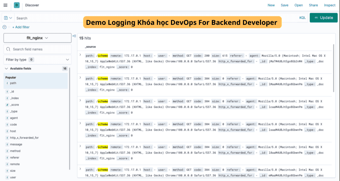Select the code field name
Image resolution: width=340 pixels, height=181 pixels.
point(13,125)
